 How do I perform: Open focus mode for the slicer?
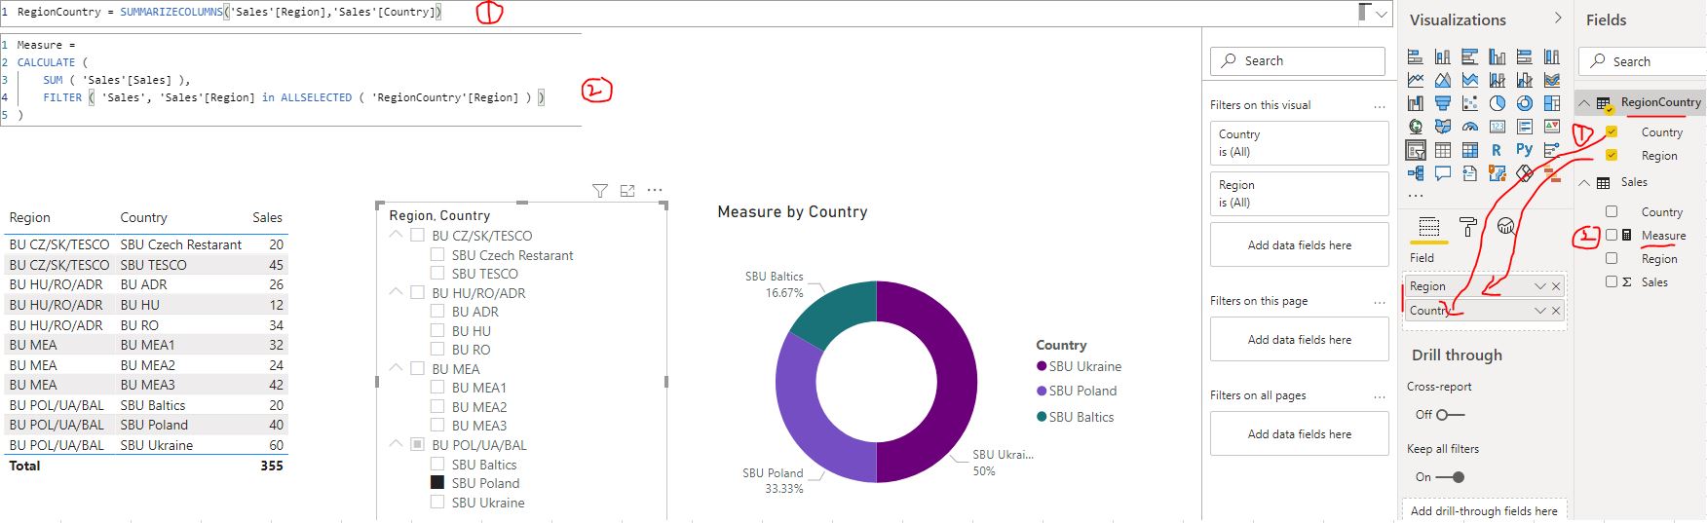pos(627,191)
